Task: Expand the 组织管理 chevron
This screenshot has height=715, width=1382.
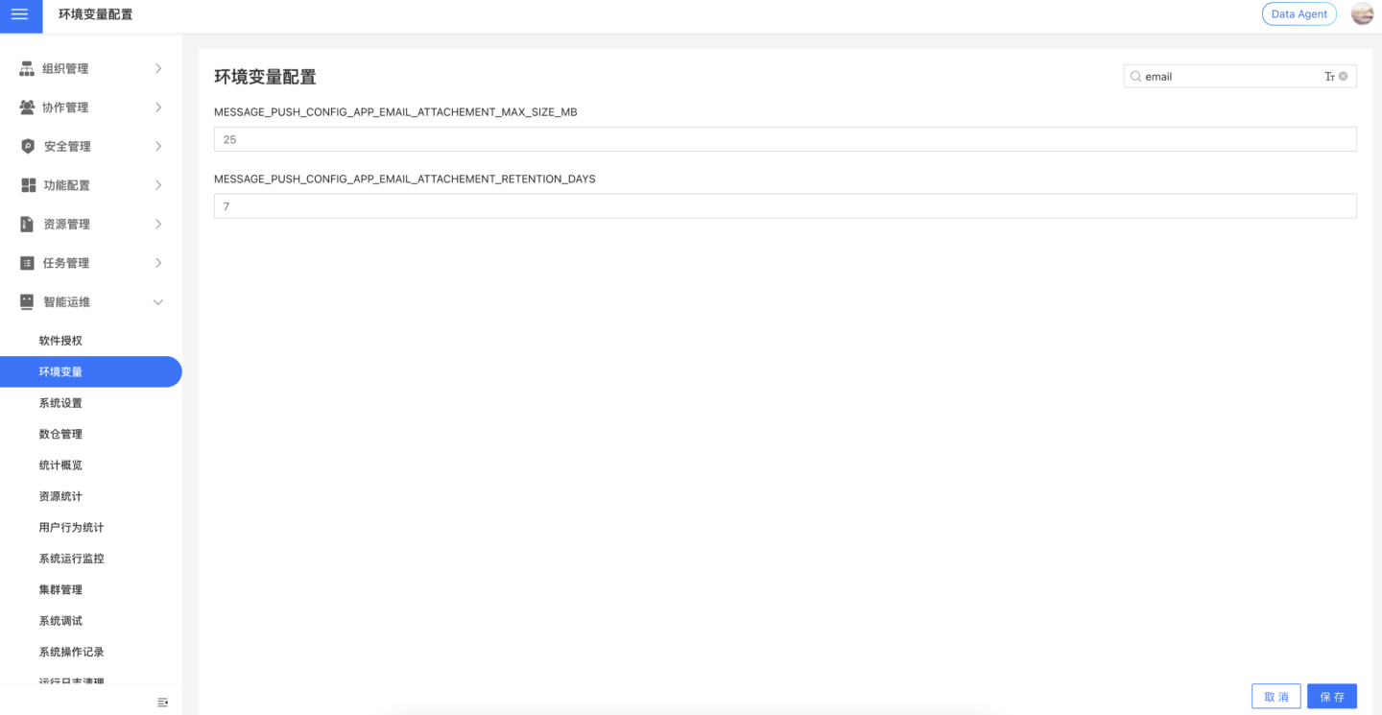Action: point(158,69)
